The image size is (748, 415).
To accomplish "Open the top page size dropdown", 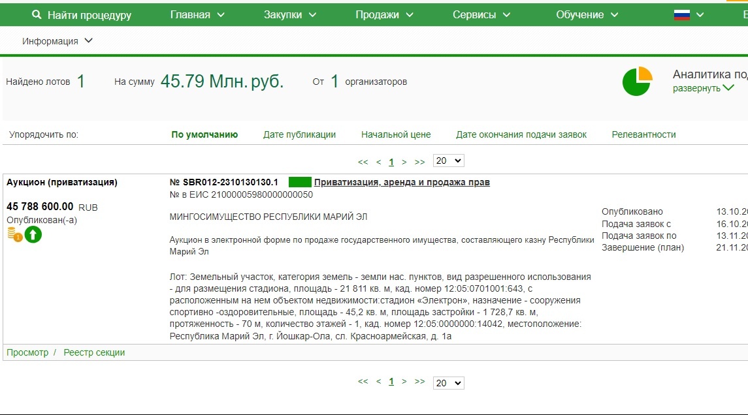I will coord(448,161).
